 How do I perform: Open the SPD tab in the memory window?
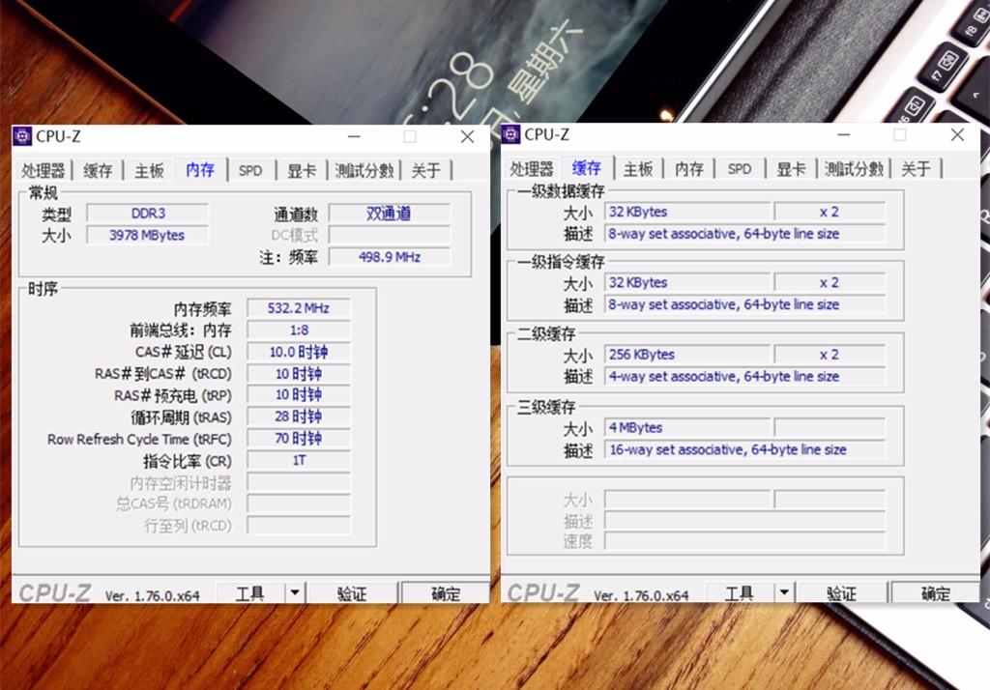[250, 171]
